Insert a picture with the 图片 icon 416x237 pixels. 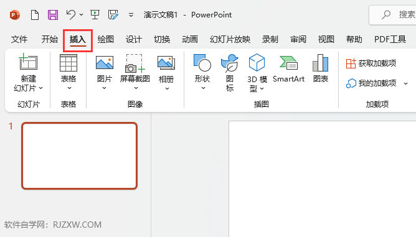click(105, 63)
